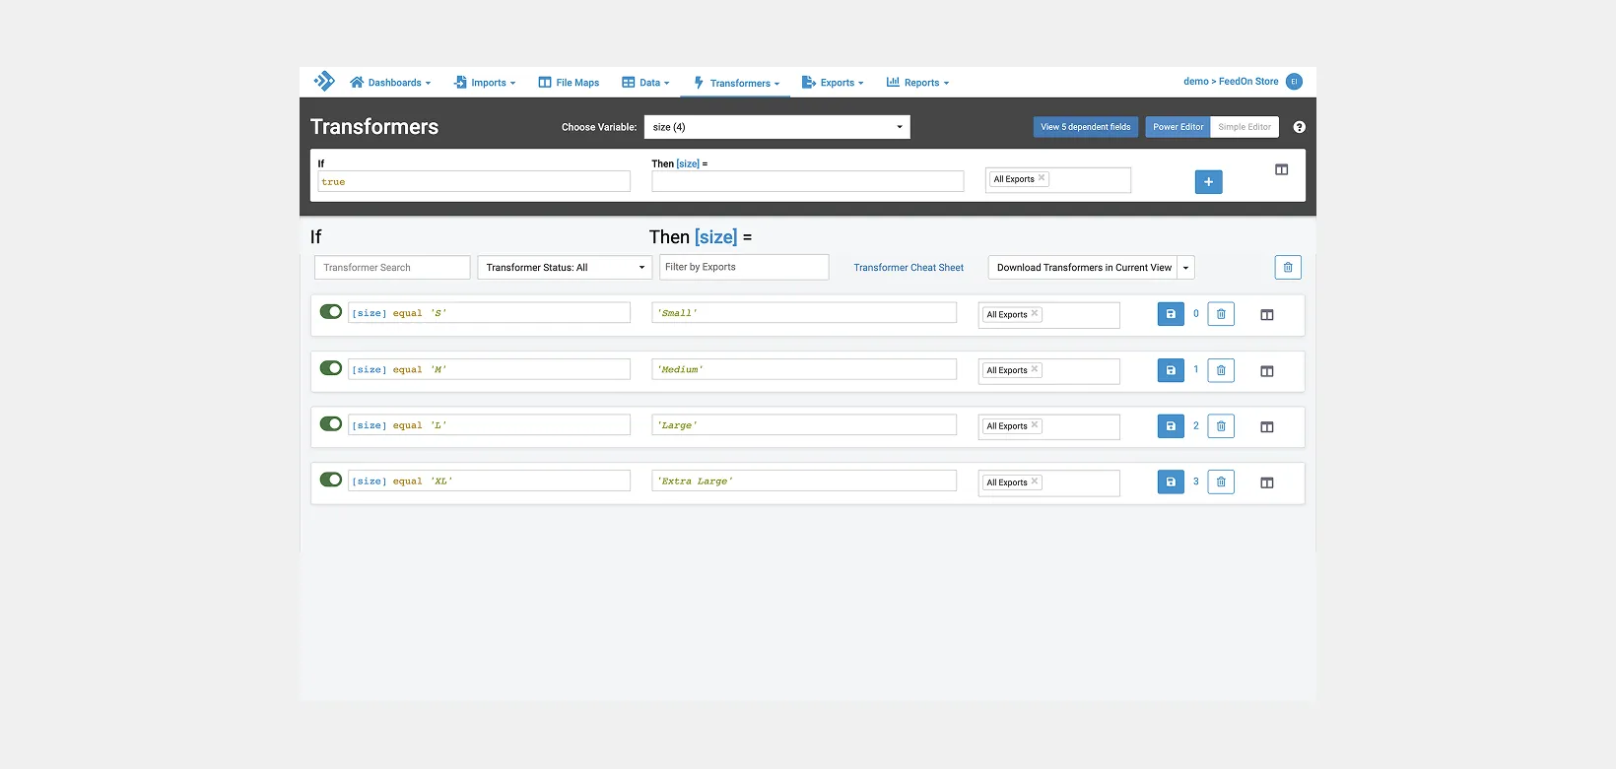The height and width of the screenshot is (769, 1616).
Task: Click the columns icon in the new transformer panel
Action: (1281, 169)
